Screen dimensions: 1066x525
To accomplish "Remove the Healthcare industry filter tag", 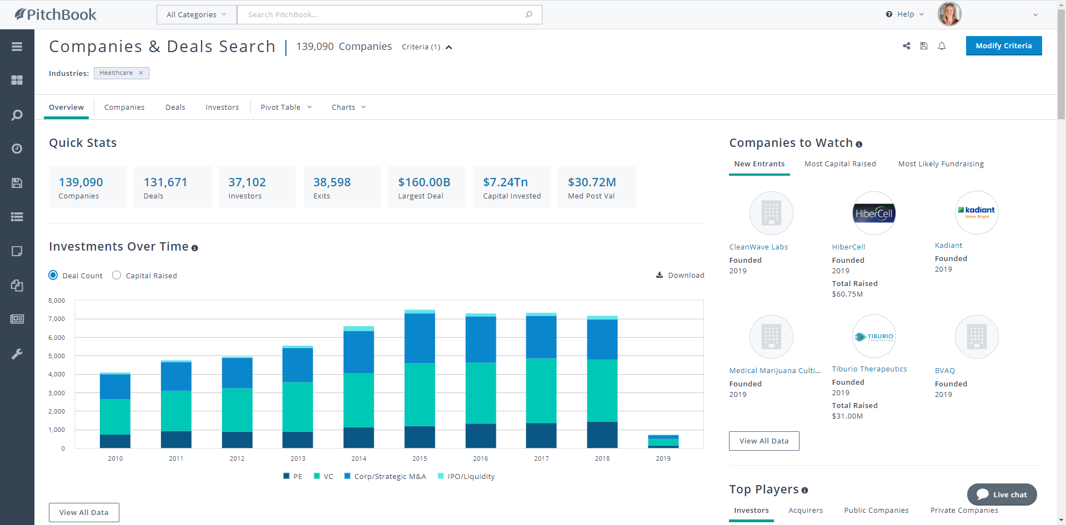I will pyautogui.click(x=141, y=73).
